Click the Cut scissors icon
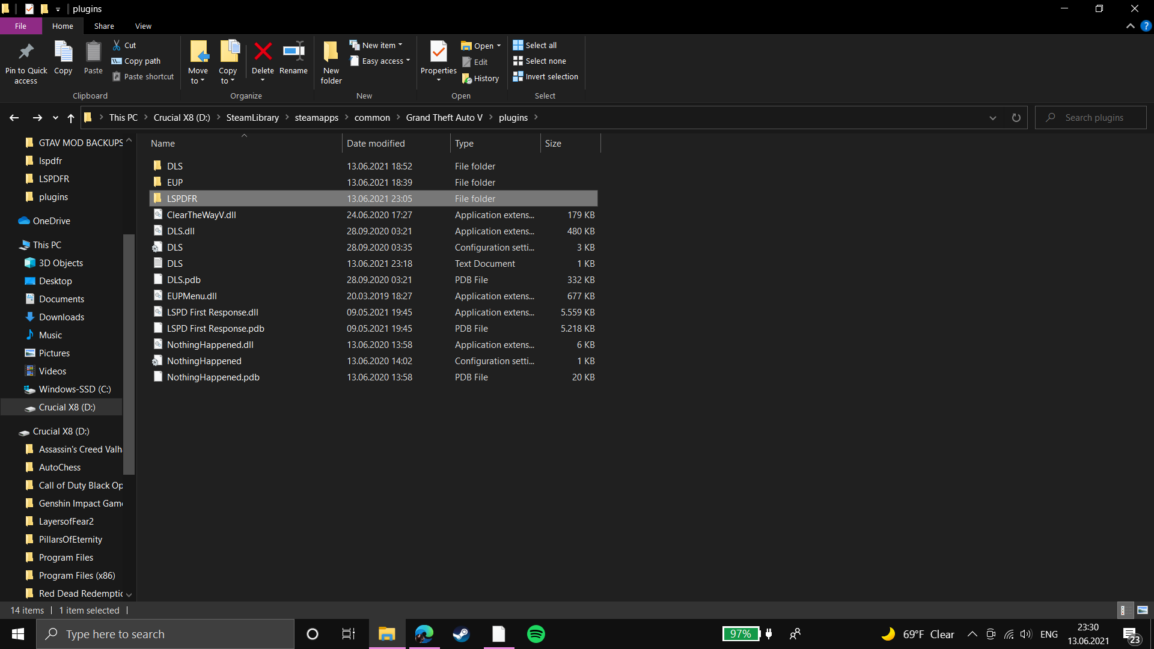Viewport: 1154px width, 649px height. pos(117,45)
